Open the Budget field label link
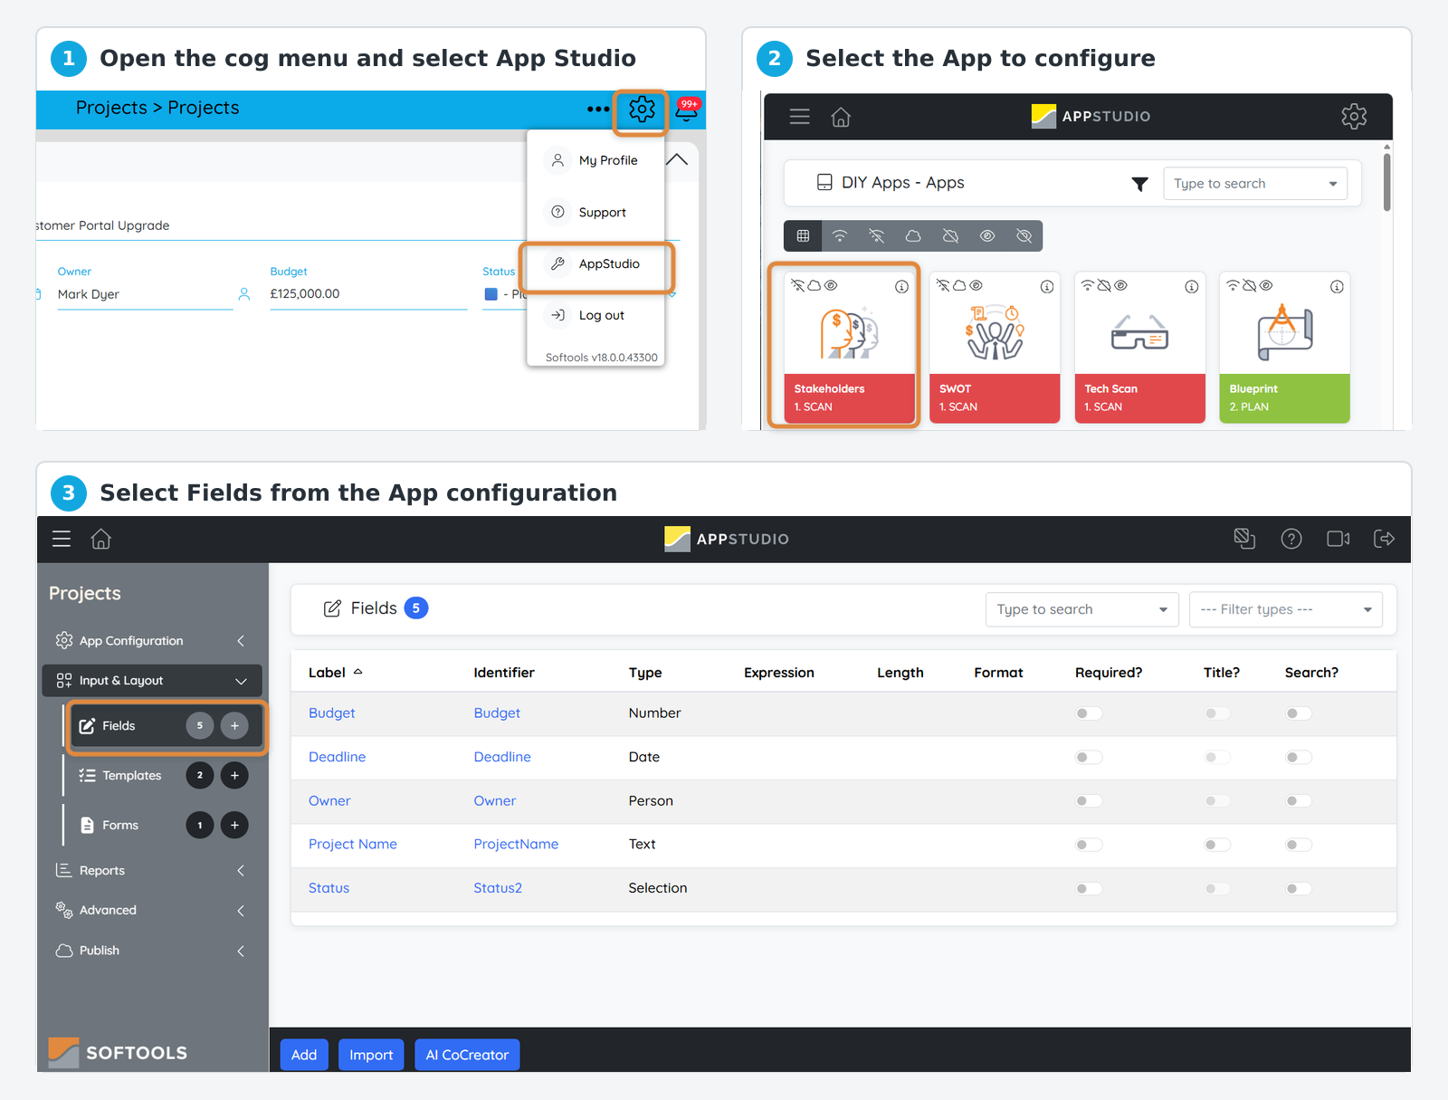The height and width of the screenshot is (1100, 1448). pyautogui.click(x=331, y=713)
